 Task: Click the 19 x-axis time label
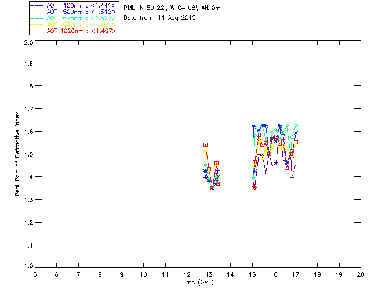[x=339, y=274]
